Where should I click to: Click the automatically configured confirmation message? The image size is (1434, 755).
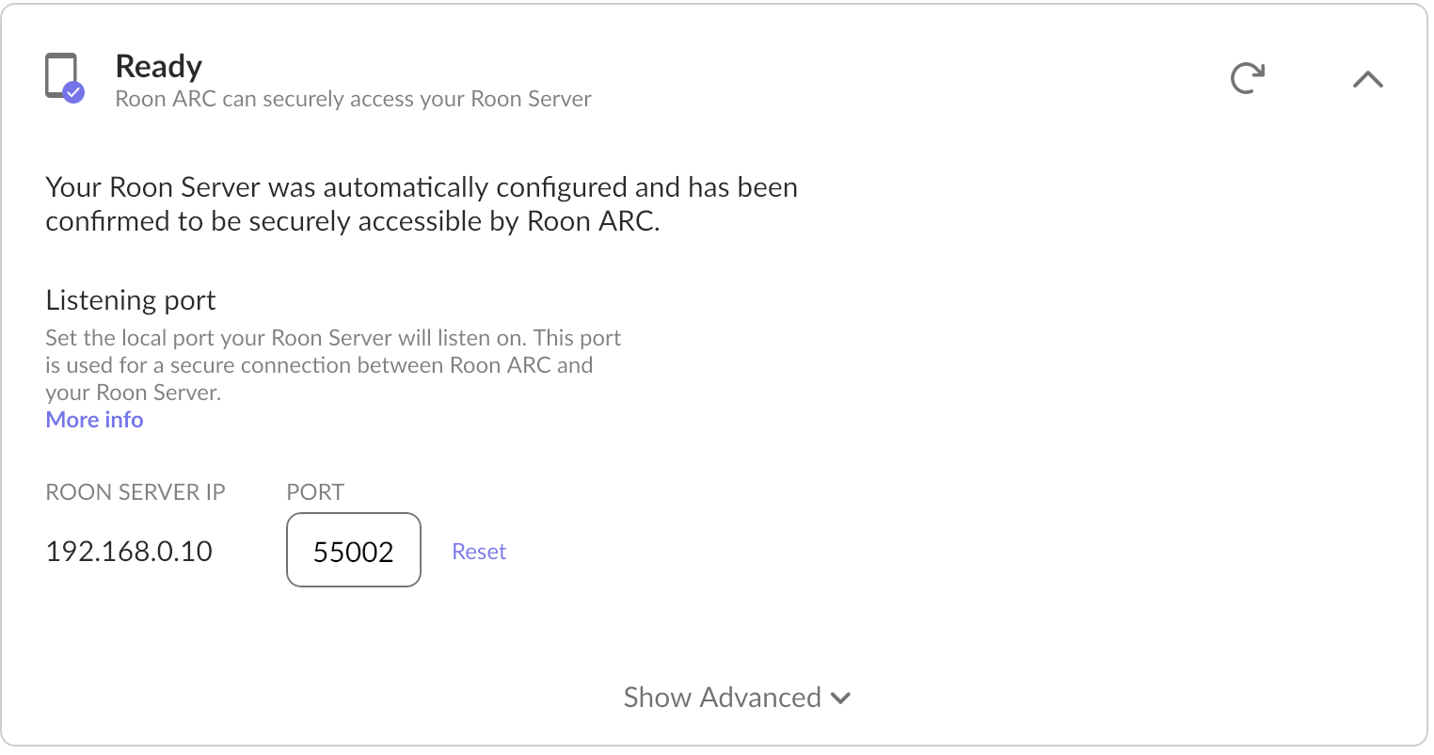(x=422, y=204)
